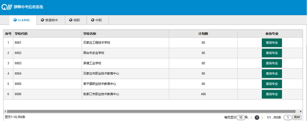Image resolution: width=307 pixels, height=121 pixels.
Task: Select page 1 in the pagination
Action: click(257, 118)
